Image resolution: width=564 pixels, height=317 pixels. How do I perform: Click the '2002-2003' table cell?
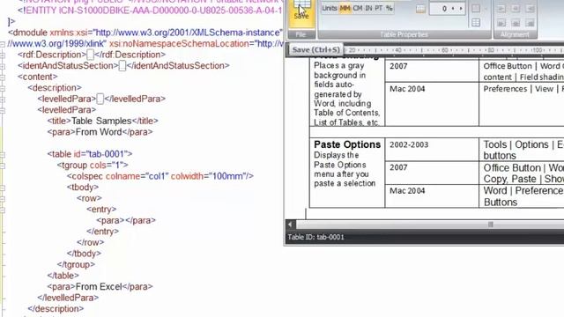[x=432, y=149]
